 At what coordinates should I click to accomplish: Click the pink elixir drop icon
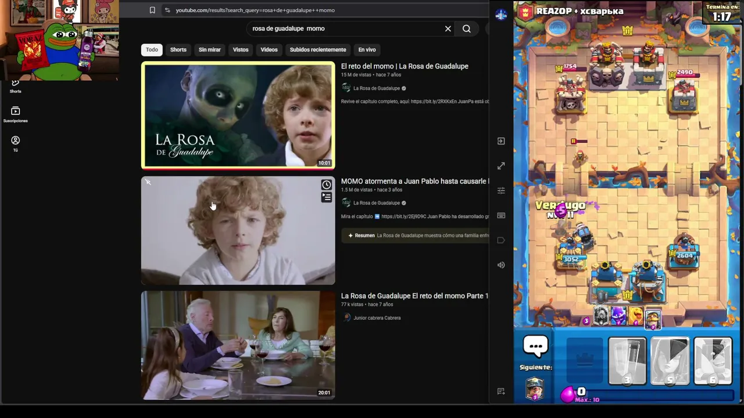(x=567, y=394)
